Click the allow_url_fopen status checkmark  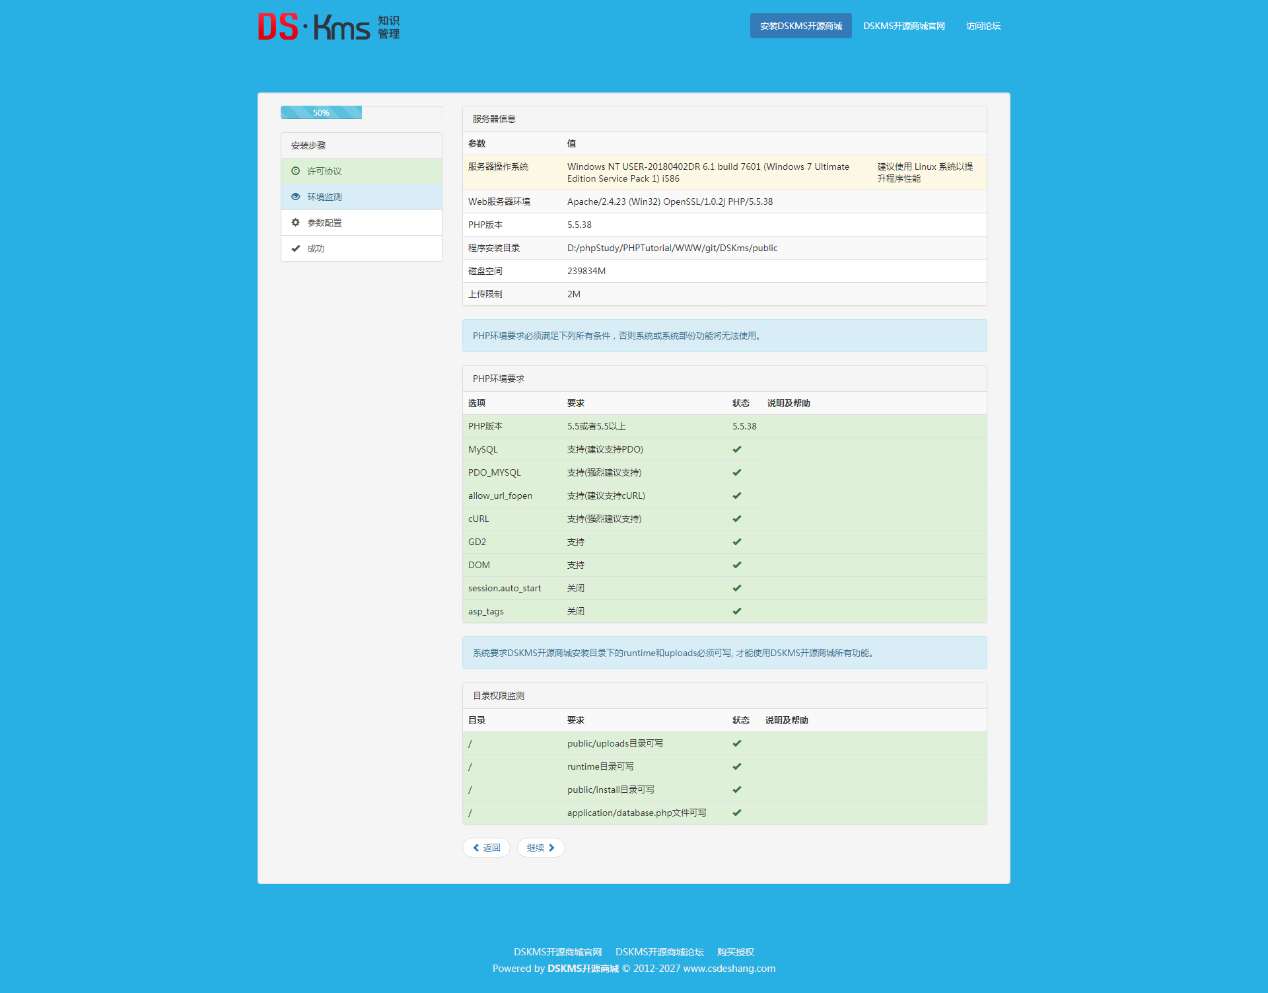tap(737, 496)
